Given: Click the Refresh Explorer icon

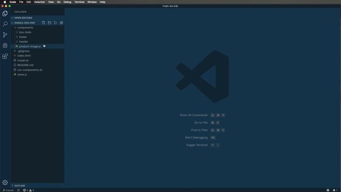Looking at the screenshot, I should pos(55,22).
